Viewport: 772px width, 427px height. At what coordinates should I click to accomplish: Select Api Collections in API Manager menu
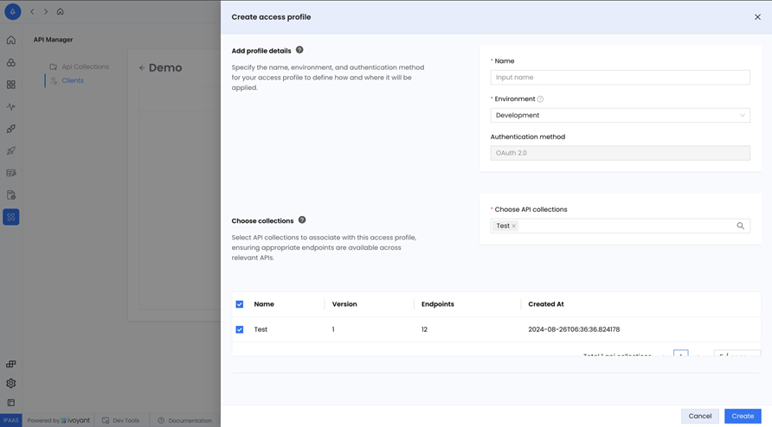point(85,67)
